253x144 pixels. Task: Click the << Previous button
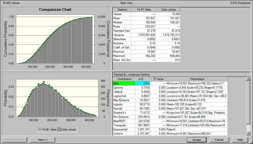pos(14,140)
